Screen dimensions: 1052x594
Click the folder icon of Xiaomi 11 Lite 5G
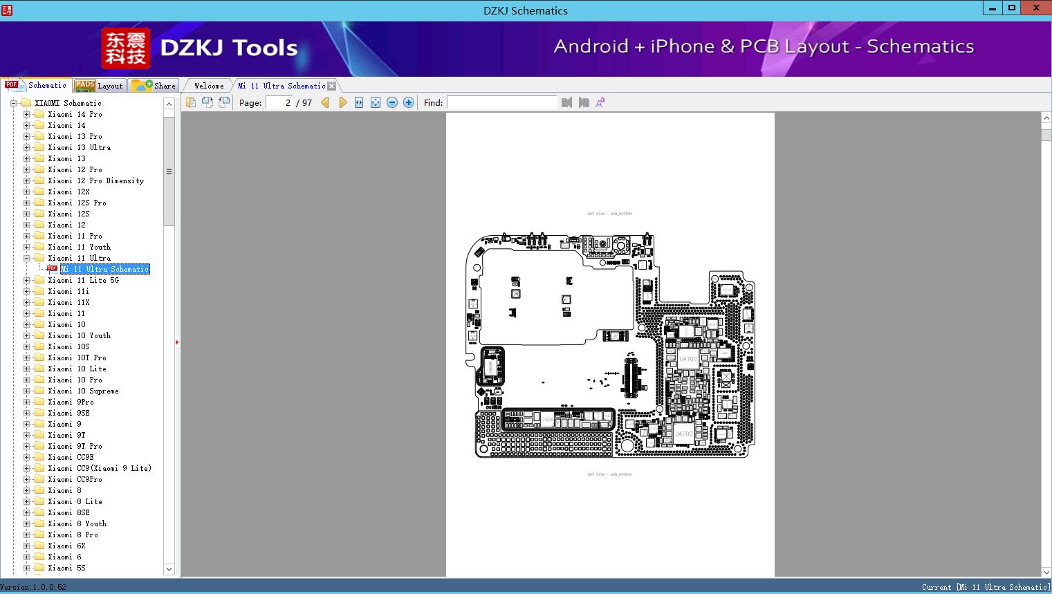(x=39, y=280)
